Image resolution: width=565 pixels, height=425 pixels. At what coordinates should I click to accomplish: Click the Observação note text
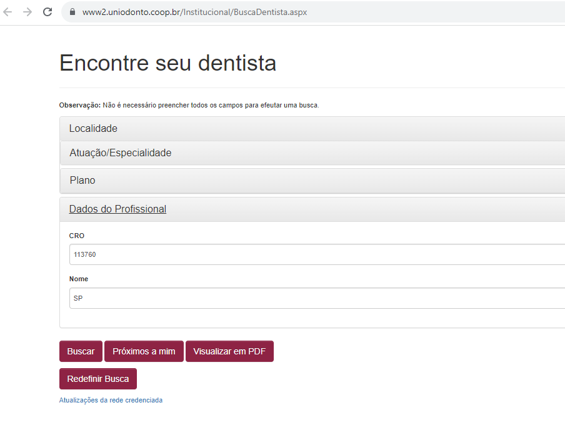(x=189, y=105)
